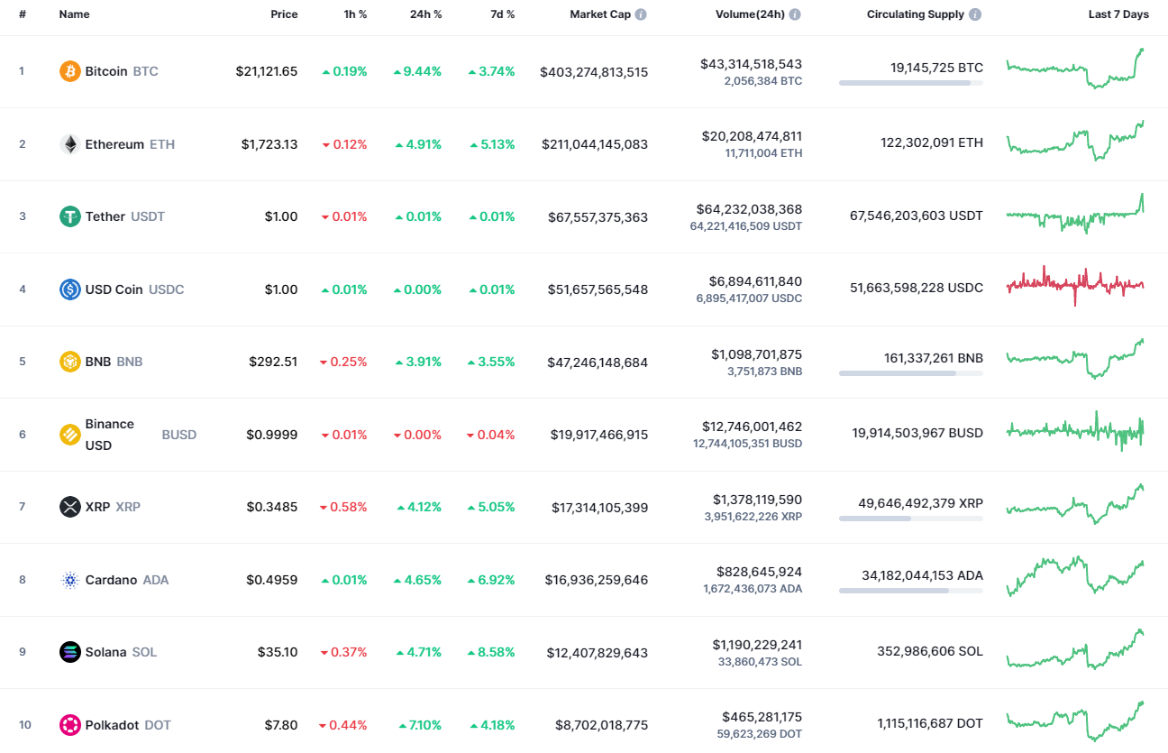Select the Binance USD row name
Image resolution: width=1168 pixels, height=753 pixels.
[109, 434]
